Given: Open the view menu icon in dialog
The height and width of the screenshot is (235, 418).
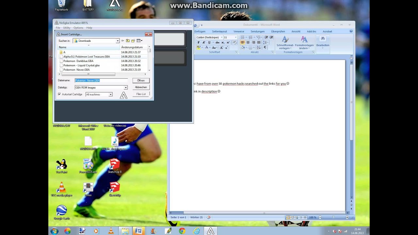Looking at the screenshot, I should (139, 41).
